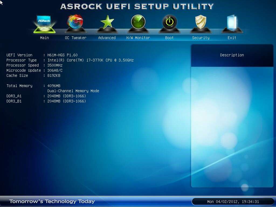Open the Security tab label
The height and width of the screenshot is (207, 276).
[201, 38]
